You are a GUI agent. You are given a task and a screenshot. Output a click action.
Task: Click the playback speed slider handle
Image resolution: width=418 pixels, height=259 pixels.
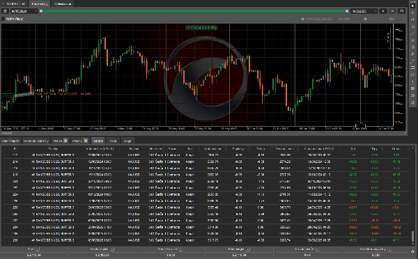click(x=366, y=19)
